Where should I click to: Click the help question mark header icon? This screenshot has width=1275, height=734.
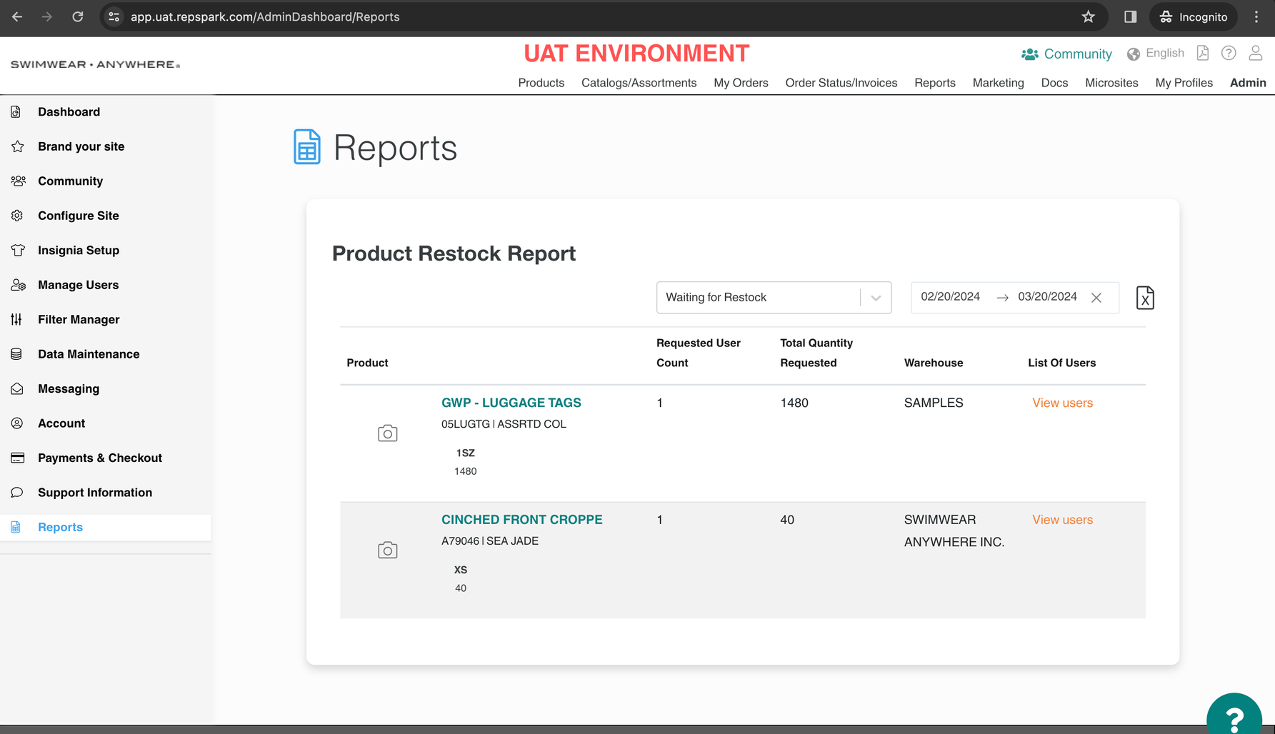(1229, 53)
